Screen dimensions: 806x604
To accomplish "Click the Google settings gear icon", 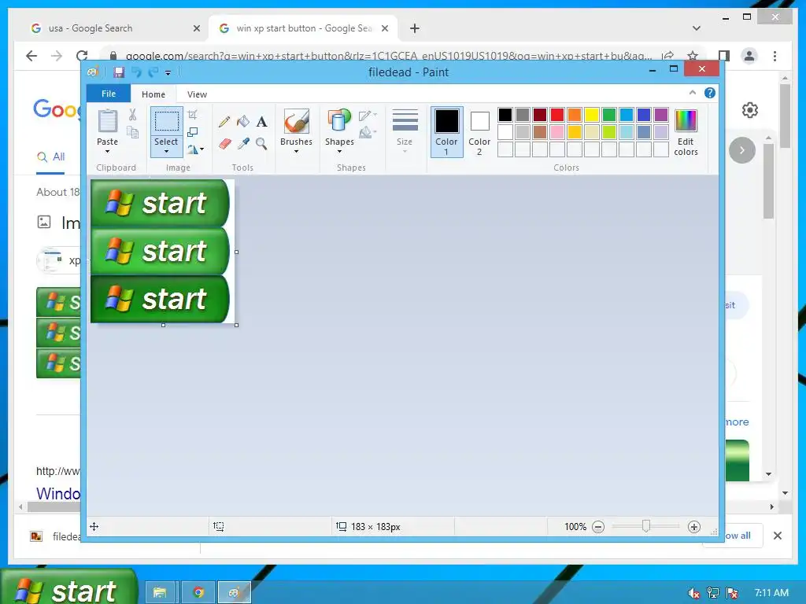I will coord(750,110).
